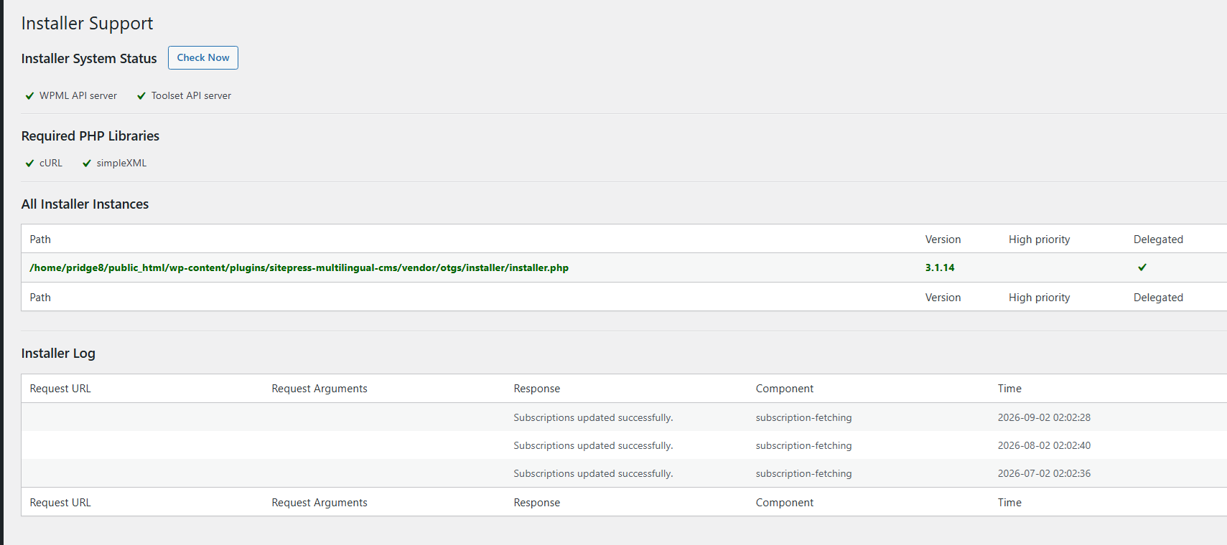Click the High priority header at table top
Image resolution: width=1227 pixels, height=545 pixels.
tap(1039, 240)
